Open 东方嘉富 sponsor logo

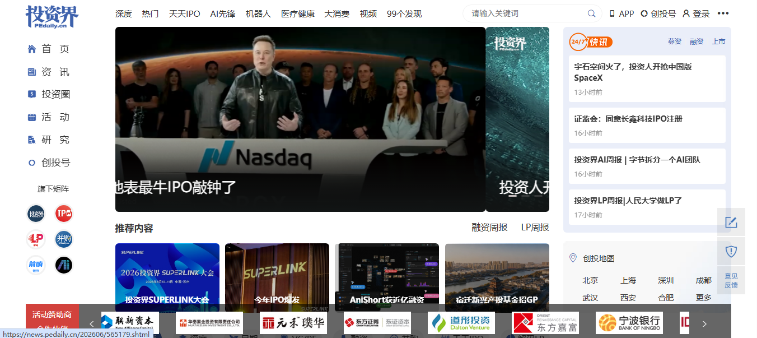545,323
